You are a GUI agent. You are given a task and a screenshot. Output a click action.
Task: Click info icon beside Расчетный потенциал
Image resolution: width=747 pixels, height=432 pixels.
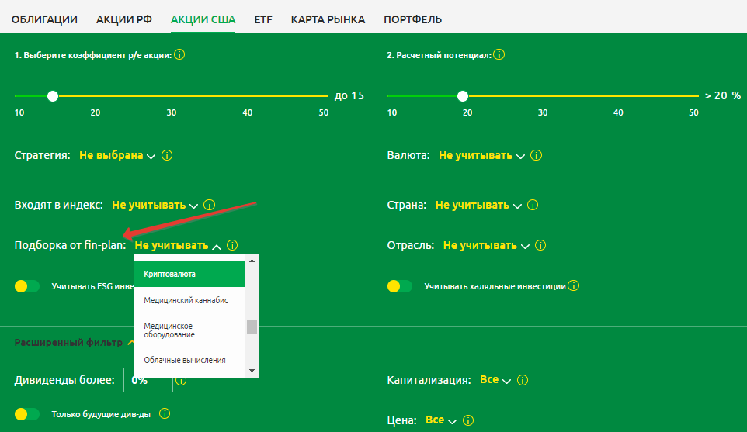click(x=499, y=55)
